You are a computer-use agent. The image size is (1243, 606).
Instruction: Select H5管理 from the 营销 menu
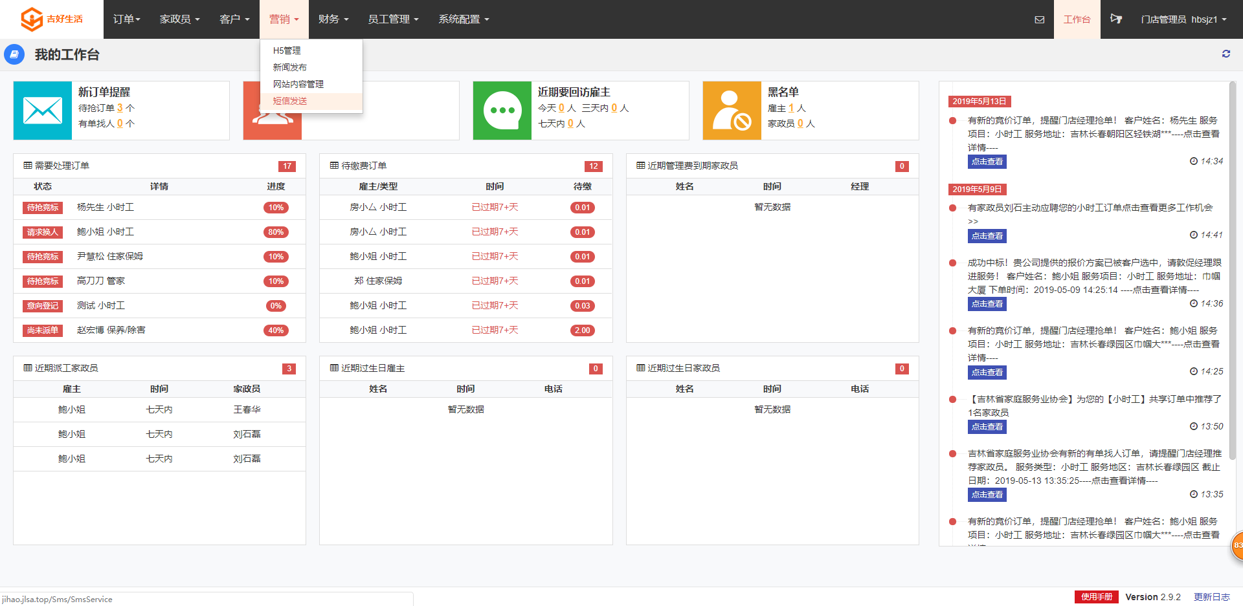click(311, 50)
